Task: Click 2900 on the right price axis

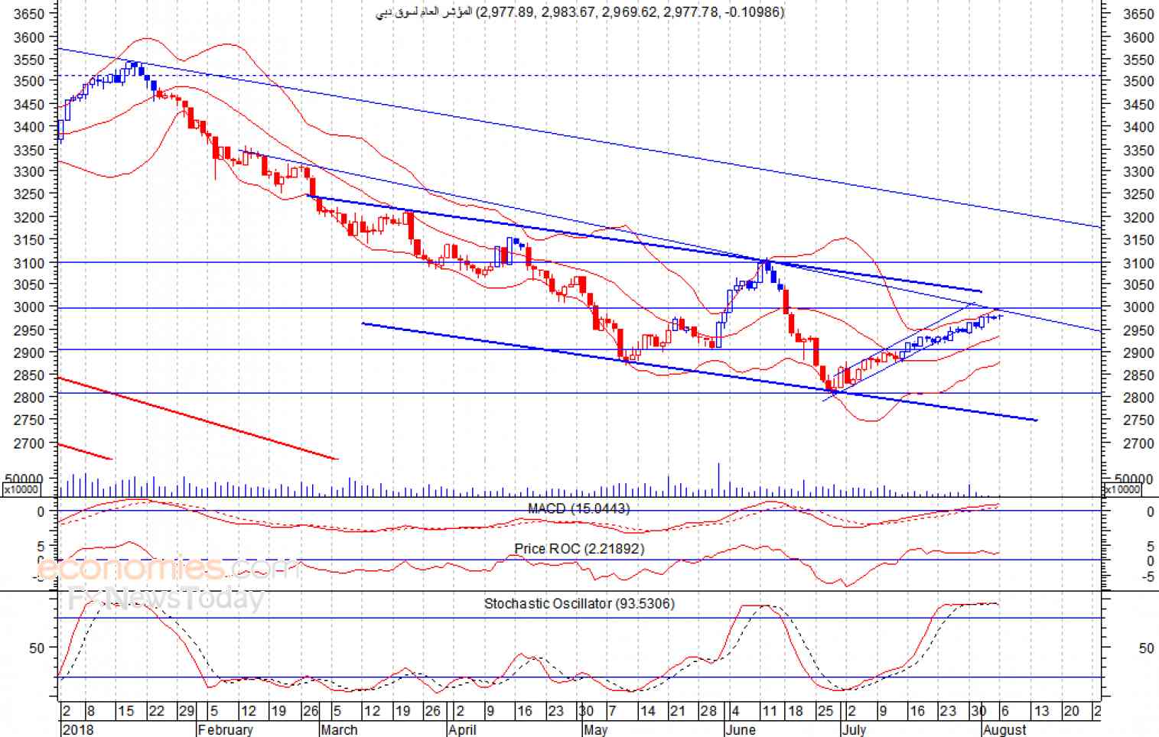Action: [x=1138, y=353]
